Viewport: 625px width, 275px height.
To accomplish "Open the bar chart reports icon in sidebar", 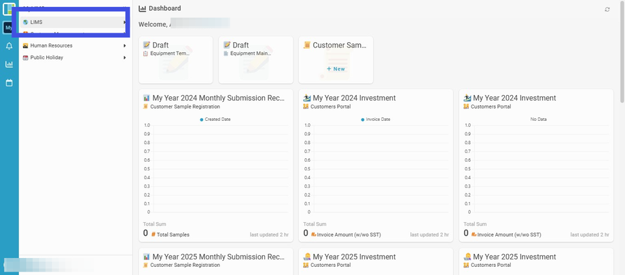I will tap(9, 65).
